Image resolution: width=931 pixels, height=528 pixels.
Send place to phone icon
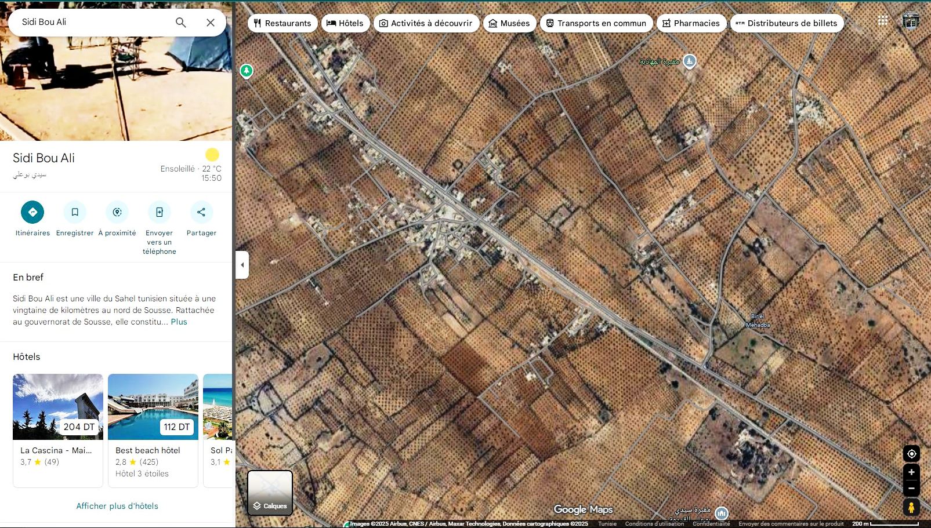coord(160,212)
